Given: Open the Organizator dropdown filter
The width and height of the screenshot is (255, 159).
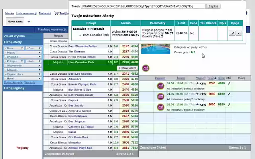Looking at the screenshot, I should (23, 74).
